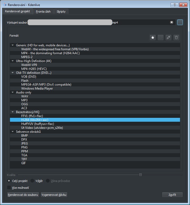Click the blank profile button beside the star
Screen dimensions: 190x205
coord(161,38)
